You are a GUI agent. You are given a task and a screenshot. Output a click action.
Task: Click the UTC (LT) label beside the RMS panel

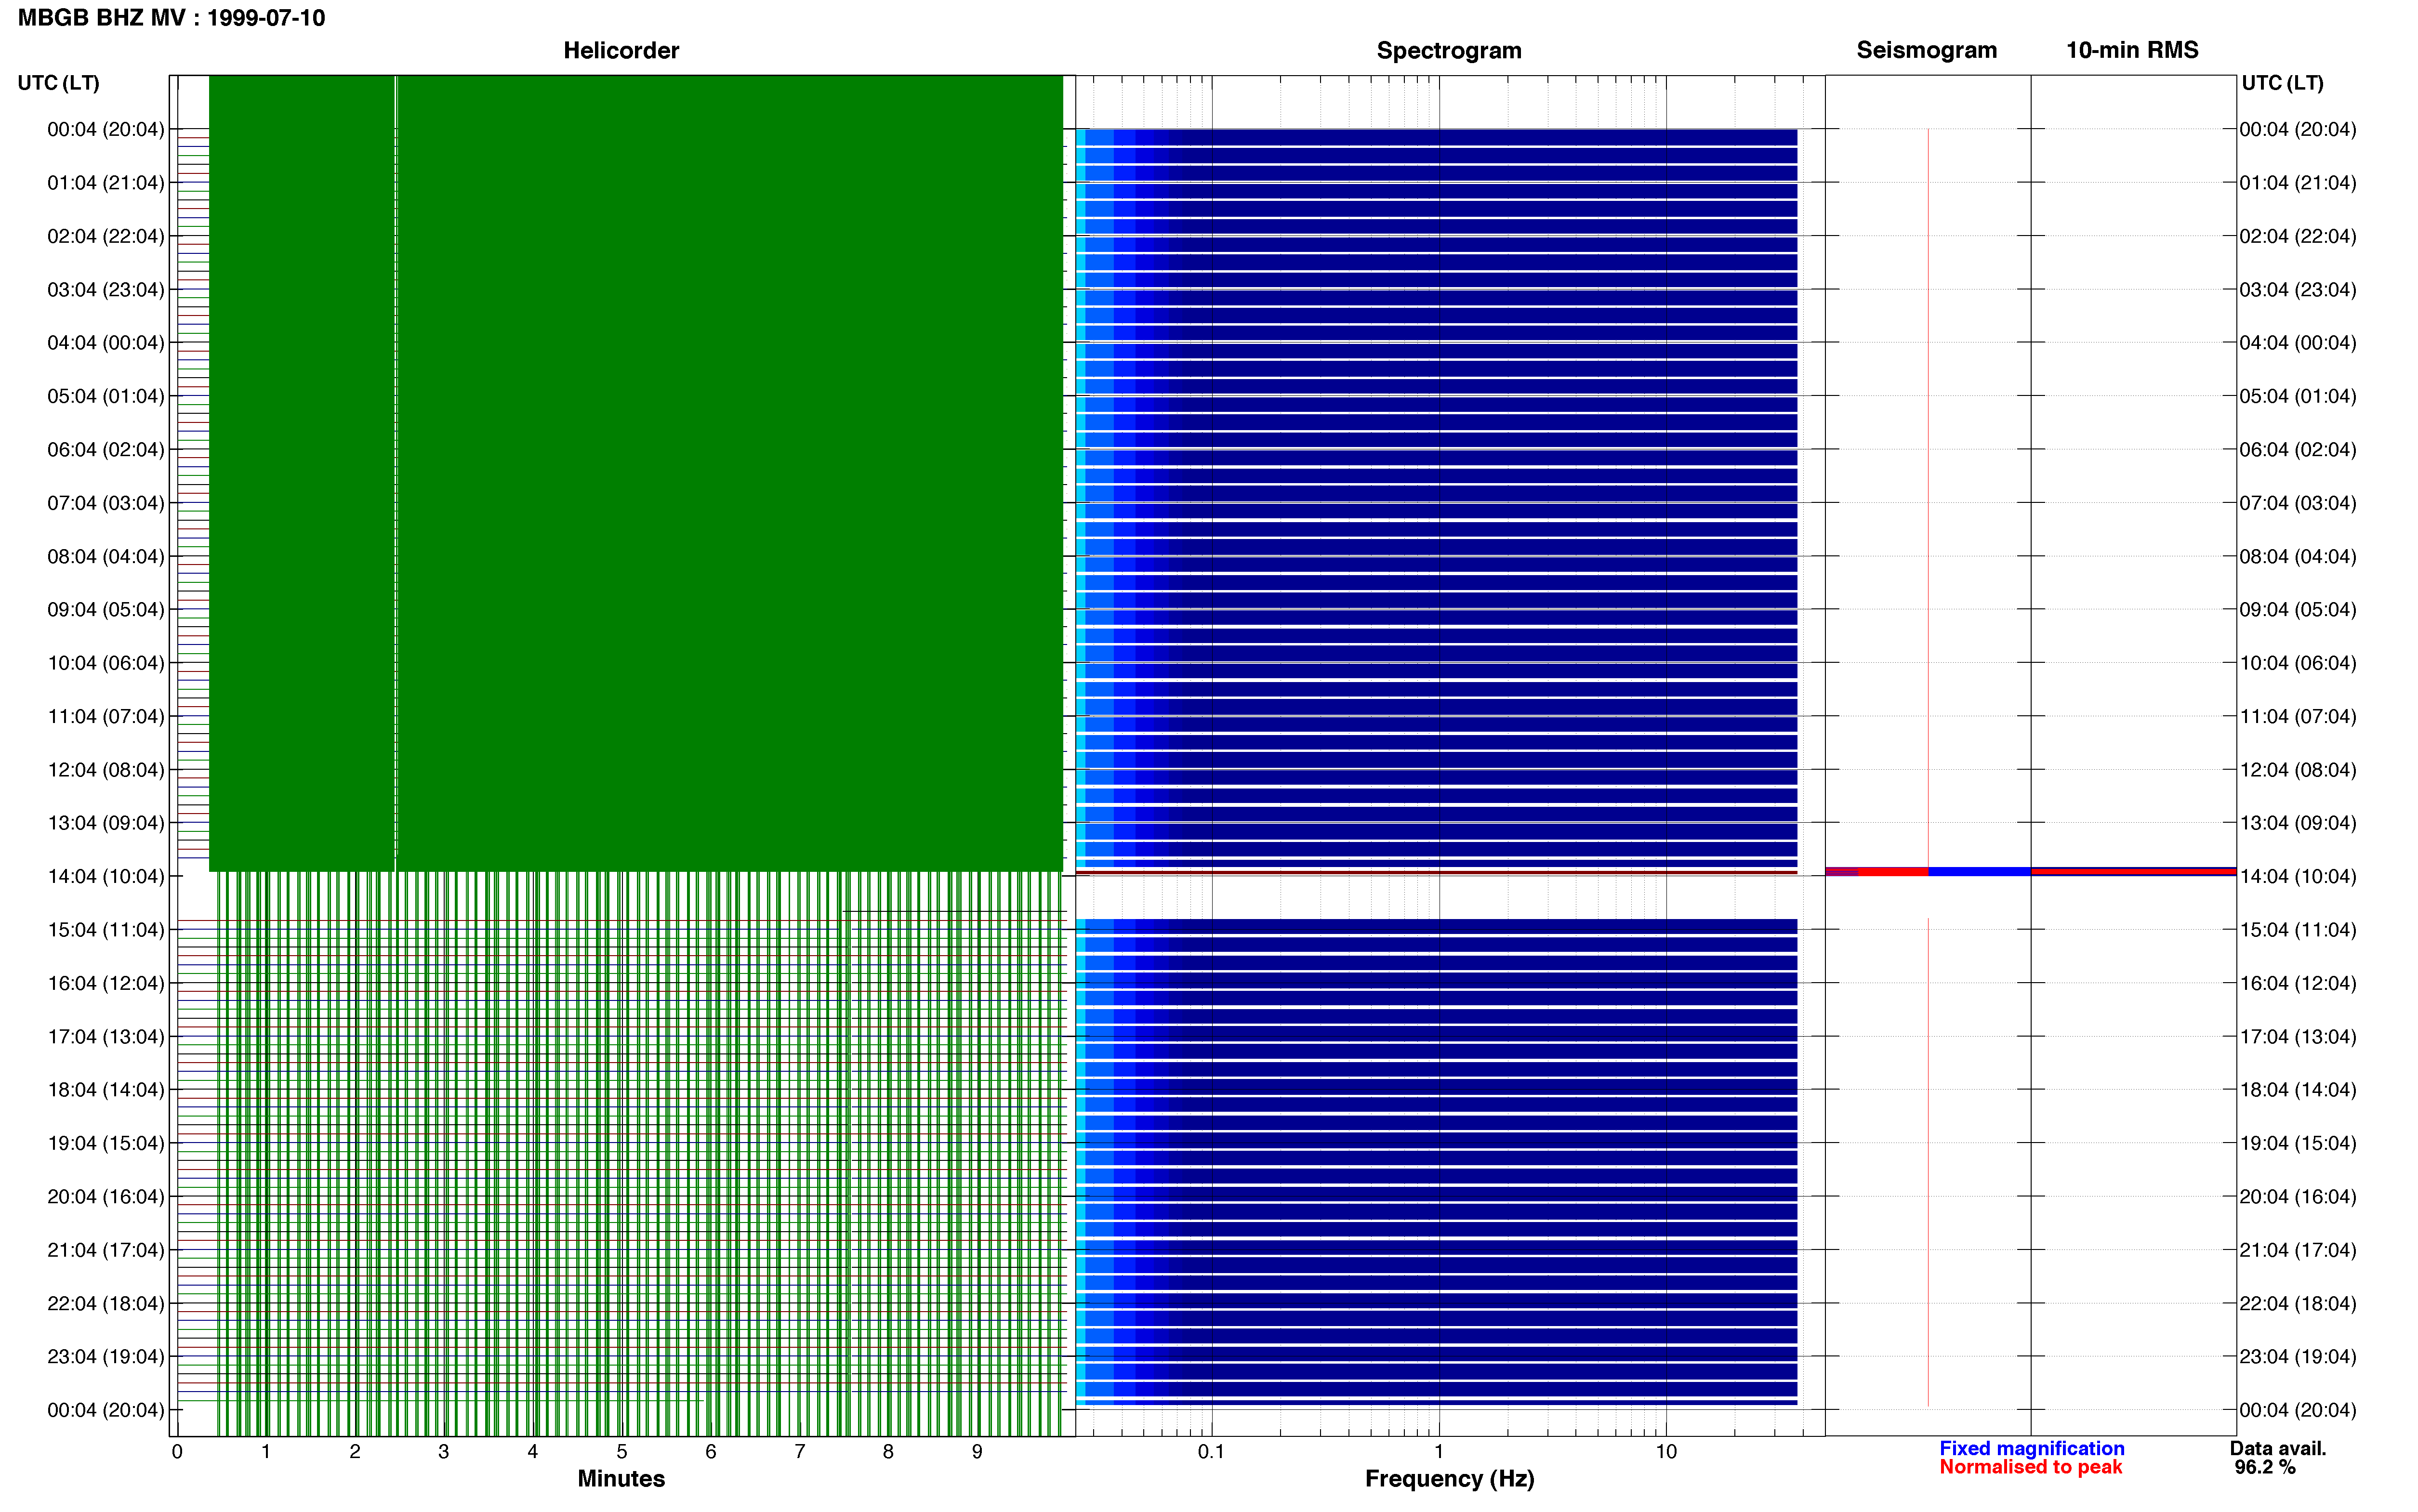coord(2282,83)
